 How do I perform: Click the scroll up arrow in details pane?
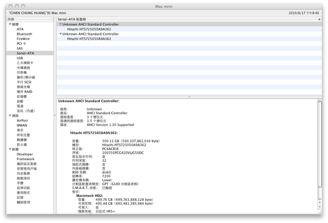tap(320, 202)
